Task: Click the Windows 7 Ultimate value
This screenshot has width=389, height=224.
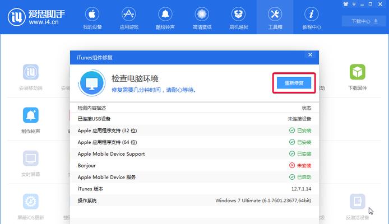Action: click(263, 200)
